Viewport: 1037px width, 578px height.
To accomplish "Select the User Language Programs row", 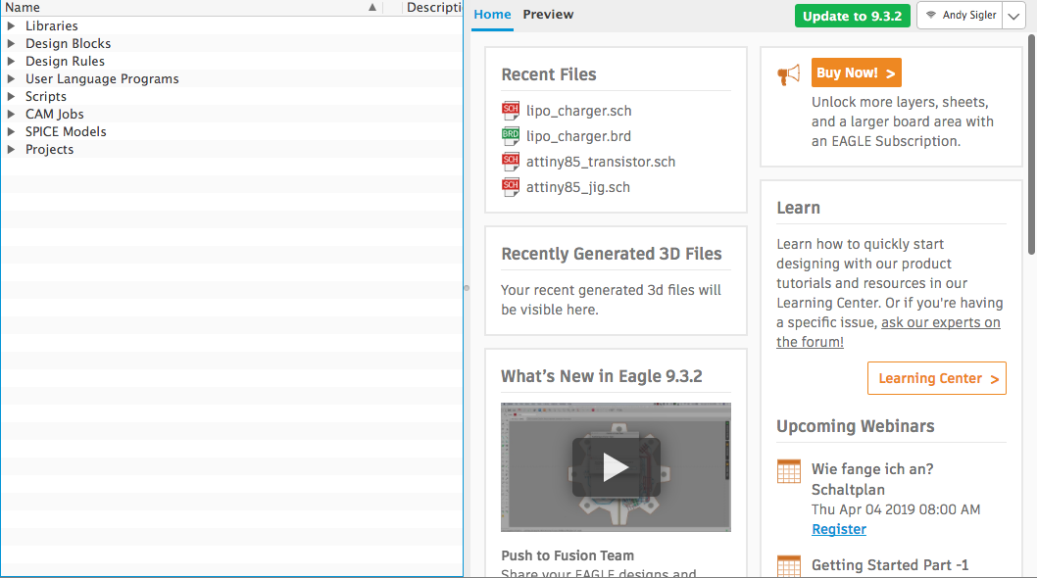I will (x=231, y=78).
